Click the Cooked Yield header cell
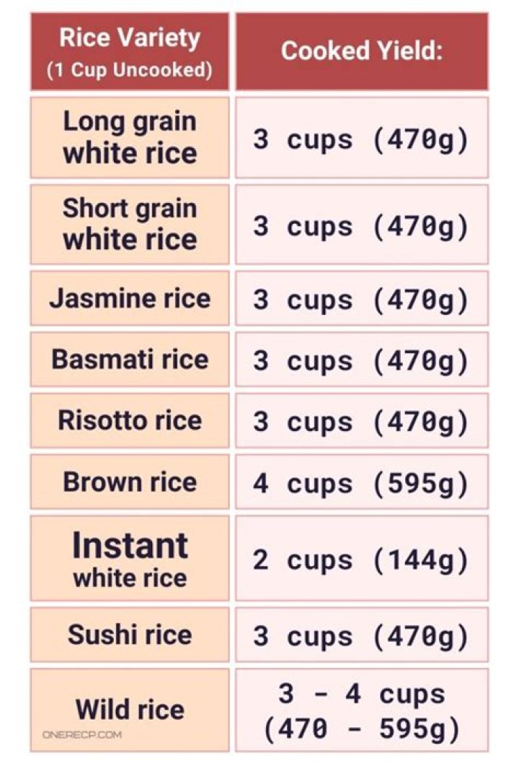This screenshot has height=769, width=519. tap(361, 52)
